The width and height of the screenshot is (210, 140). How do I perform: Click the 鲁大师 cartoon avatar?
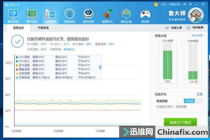(196, 15)
